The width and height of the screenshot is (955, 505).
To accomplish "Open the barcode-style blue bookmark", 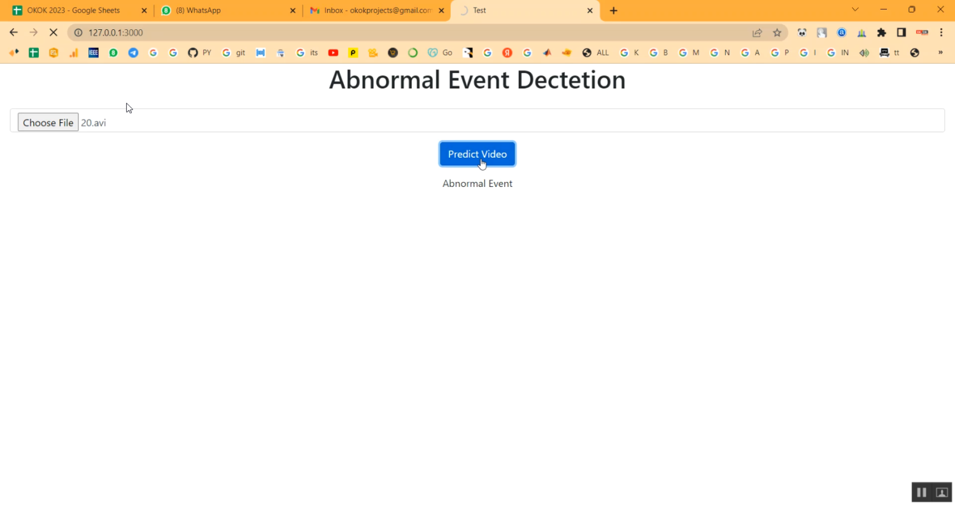I will pos(260,53).
